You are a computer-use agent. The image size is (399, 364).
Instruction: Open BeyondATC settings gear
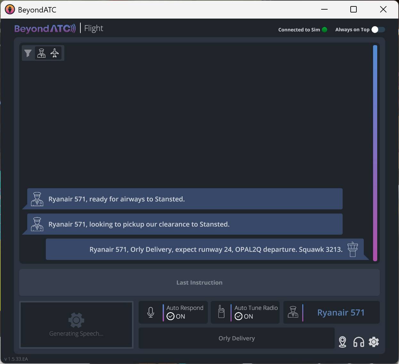click(374, 342)
